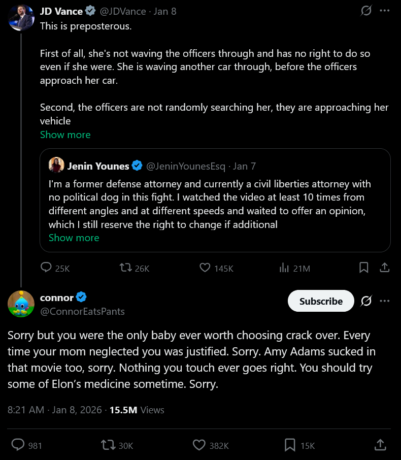Bookmark JD Vance's post
The height and width of the screenshot is (460, 401).
364,268
